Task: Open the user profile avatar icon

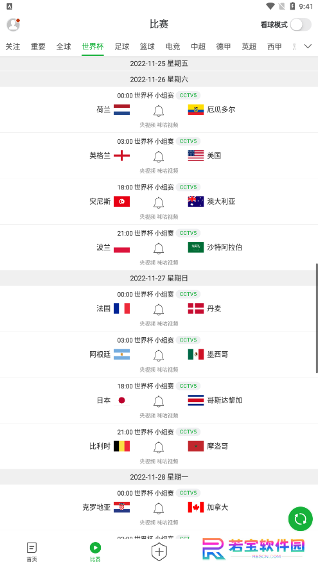Action: (x=13, y=24)
